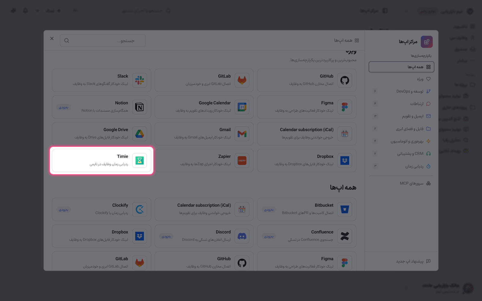
Task: Click the Bitbucket card's به‌زودی badge
Action: coord(269,210)
